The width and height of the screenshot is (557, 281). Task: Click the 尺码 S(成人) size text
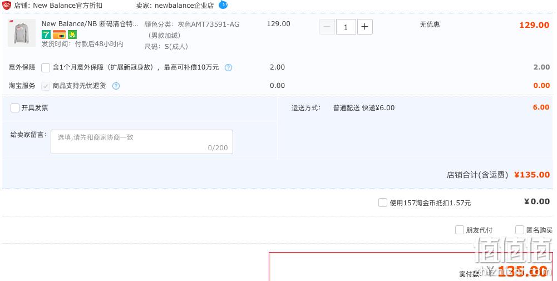pyautogui.click(x=166, y=47)
